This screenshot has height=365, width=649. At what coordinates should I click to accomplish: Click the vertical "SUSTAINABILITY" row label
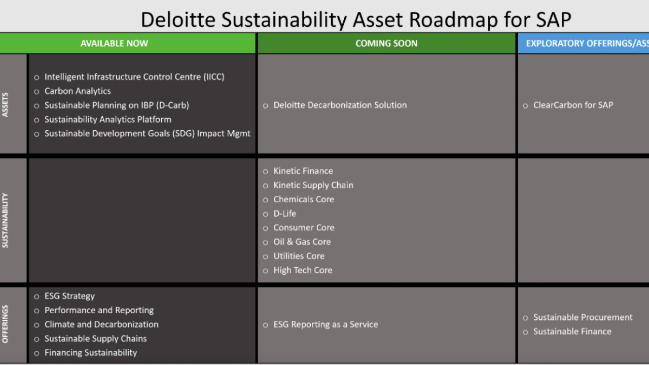6,220
